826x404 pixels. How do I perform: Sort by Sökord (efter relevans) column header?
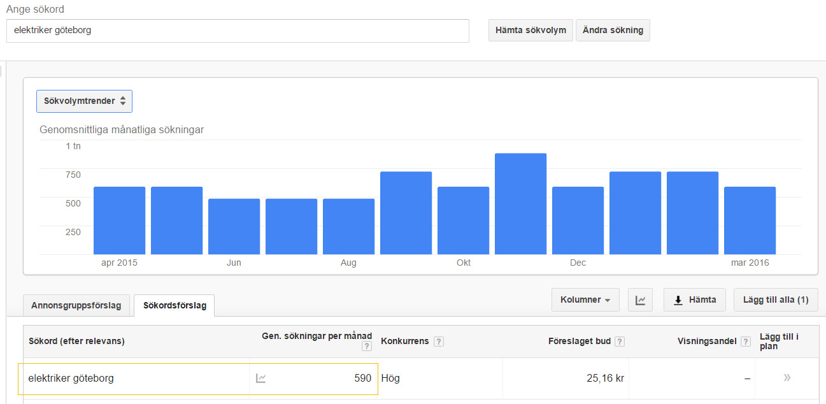tap(76, 342)
